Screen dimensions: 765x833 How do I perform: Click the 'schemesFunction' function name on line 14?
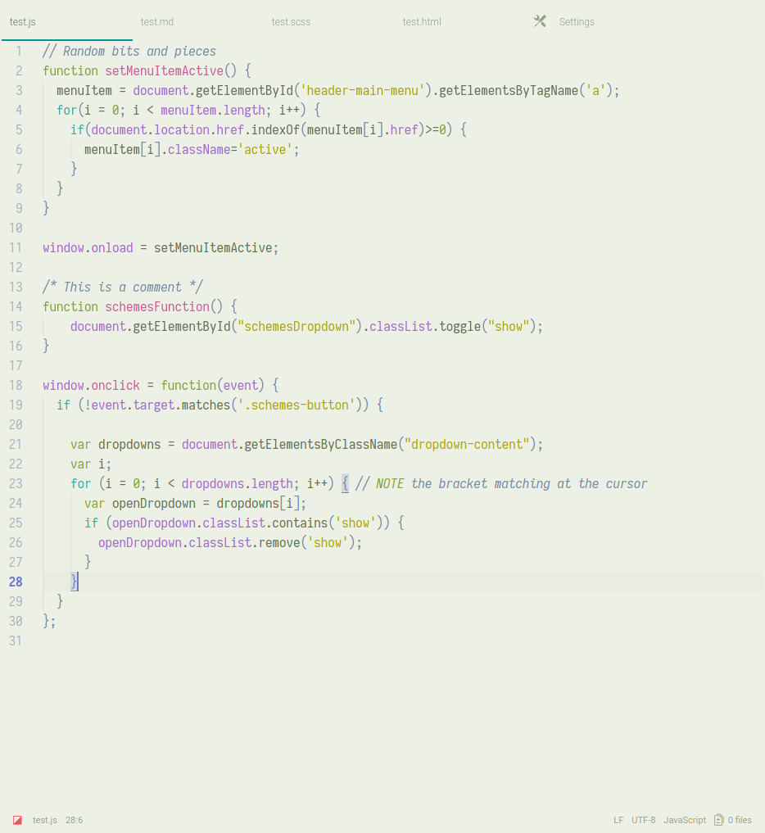click(157, 306)
